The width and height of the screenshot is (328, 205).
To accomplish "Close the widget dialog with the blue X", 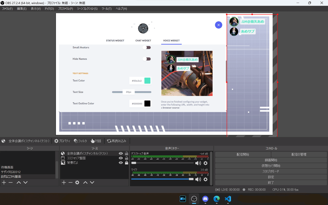I will coord(218,25).
